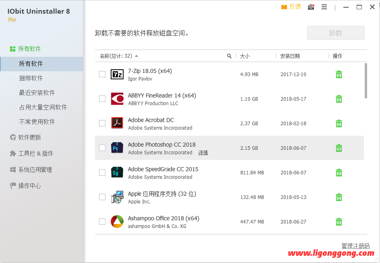Click the SpeedGrade Sg app icon
Image resolution: width=380 pixels, height=263 pixels.
(x=117, y=173)
